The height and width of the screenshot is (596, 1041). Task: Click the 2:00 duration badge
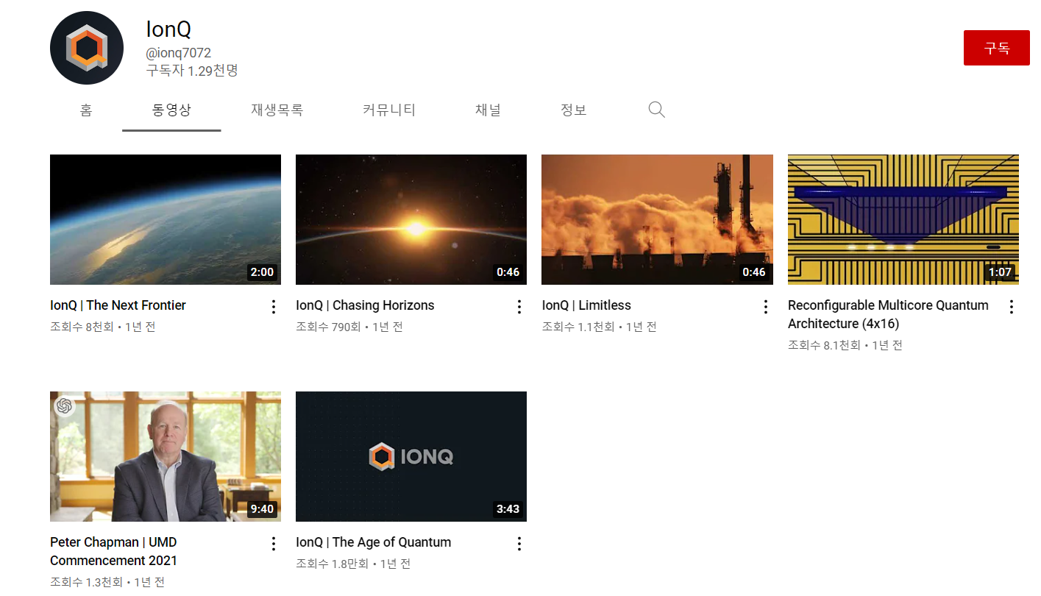click(262, 272)
